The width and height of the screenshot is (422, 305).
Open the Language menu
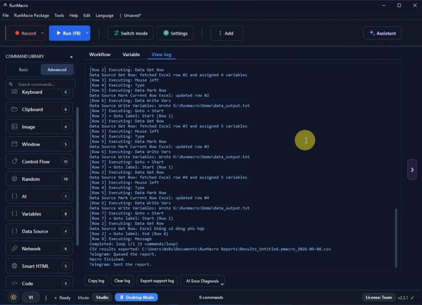click(x=104, y=15)
